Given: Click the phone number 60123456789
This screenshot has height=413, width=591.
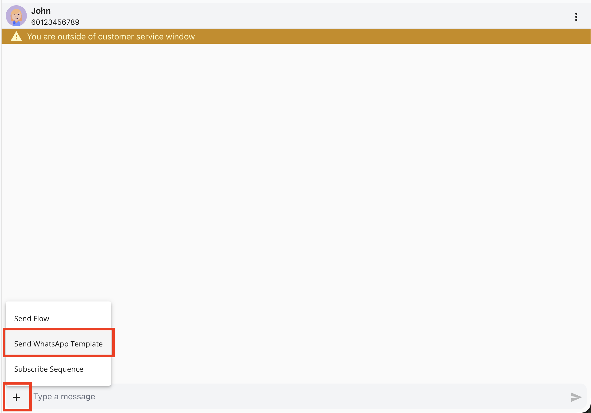Looking at the screenshot, I should (55, 22).
